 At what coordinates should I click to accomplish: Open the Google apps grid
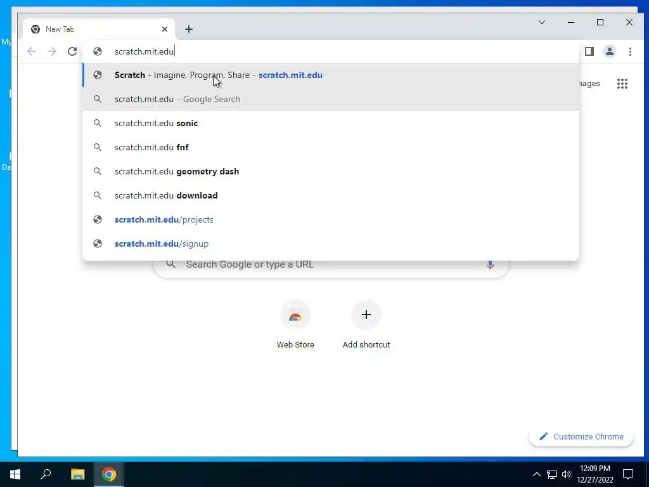click(x=622, y=84)
